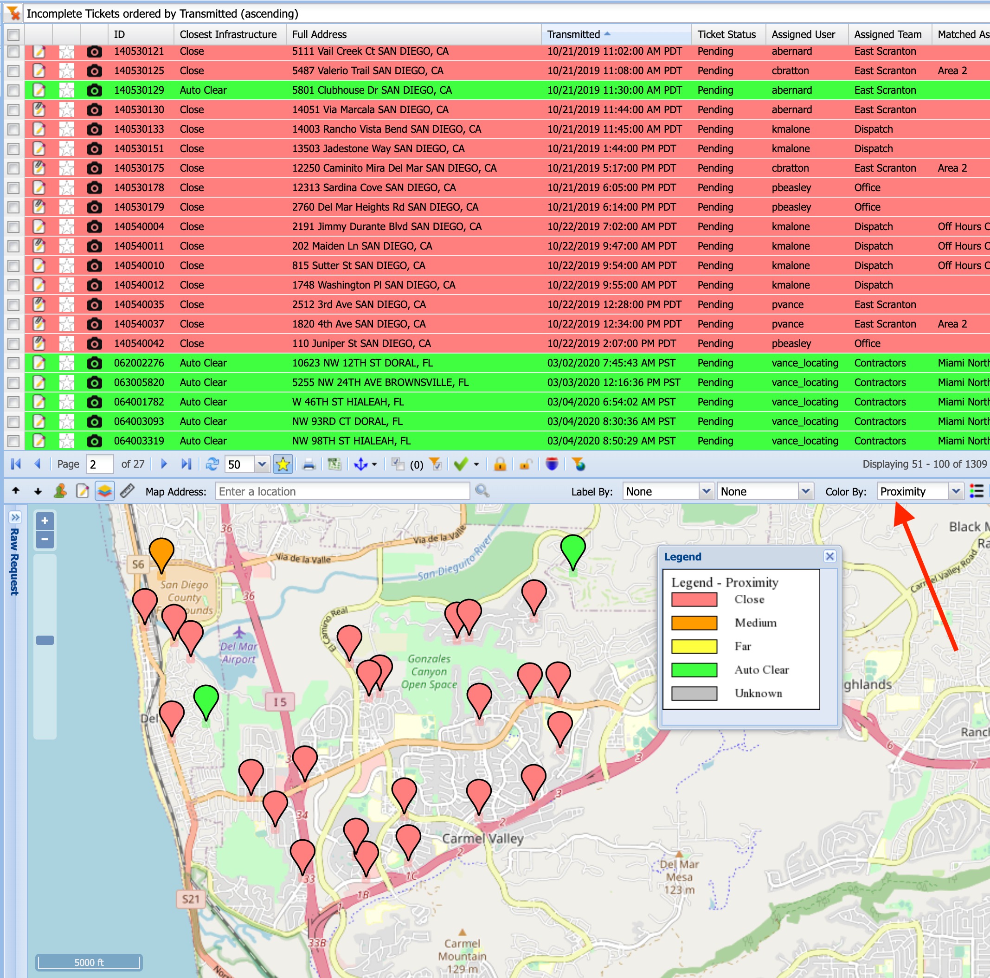Tick checkbox for ticket 062002276
Image resolution: width=990 pixels, height=978 pixels.
click(14, 363)
